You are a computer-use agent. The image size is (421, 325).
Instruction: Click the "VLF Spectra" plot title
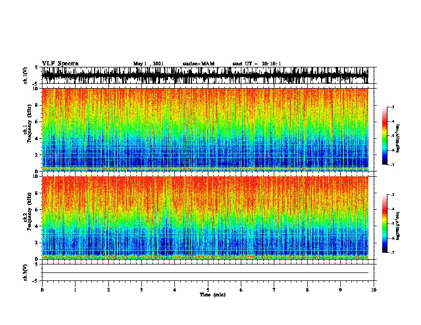pos(60,64)
